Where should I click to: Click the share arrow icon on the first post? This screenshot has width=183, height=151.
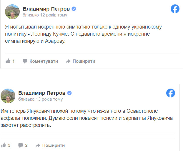coord(68,61)
